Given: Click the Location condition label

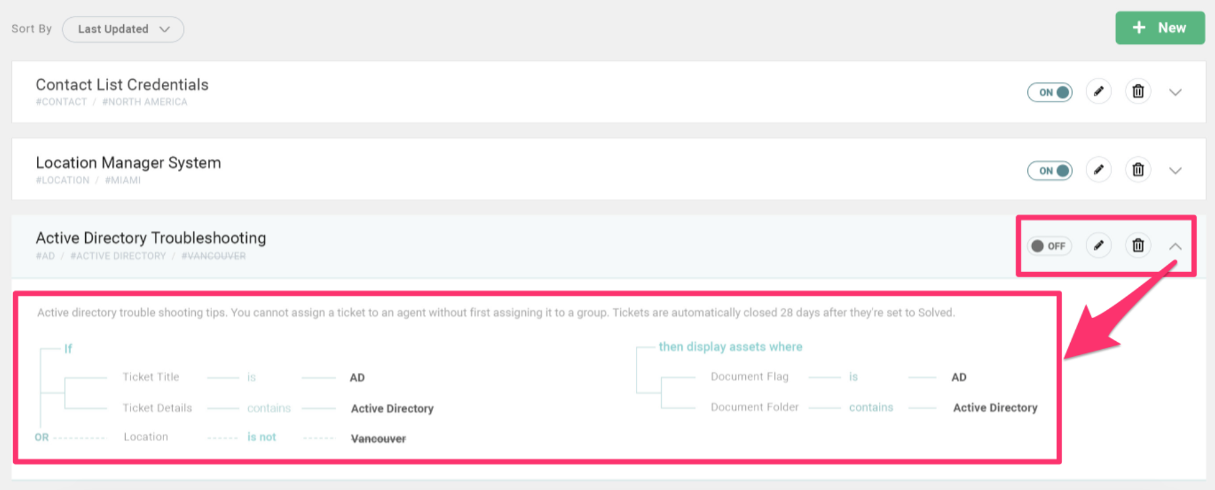Looking at the screenshot, I should (146, 437).
